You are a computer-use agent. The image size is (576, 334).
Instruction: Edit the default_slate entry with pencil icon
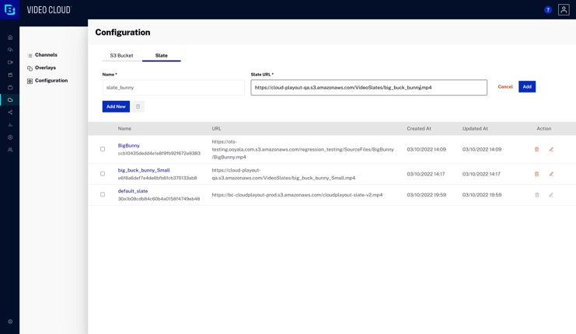pyautogui.click(x=551, y=195)
